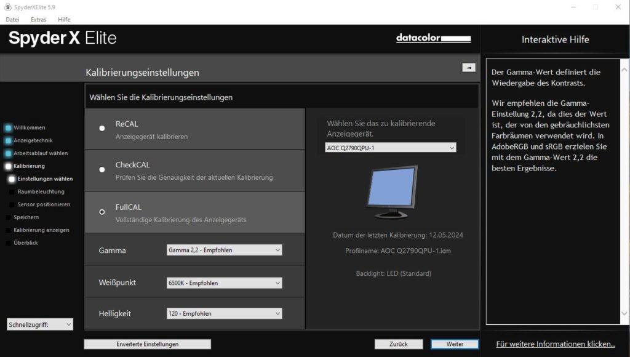The height and width of the screenshot is (357, 630).
Task: Click the datacolor logo
Action: click(x=433, y=38)
